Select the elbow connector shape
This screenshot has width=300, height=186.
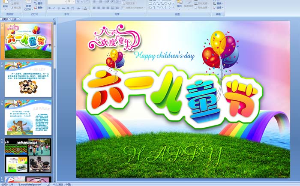pyautogui.click(x=158, y=3)
